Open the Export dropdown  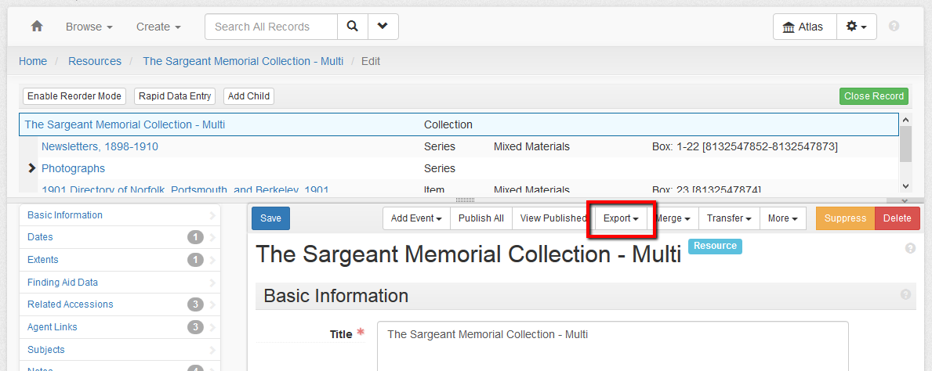click(x=621, y=218)
